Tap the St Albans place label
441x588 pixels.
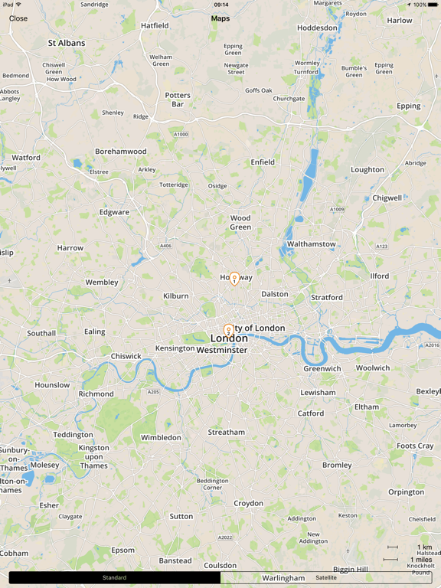click(x=67, y=43)
